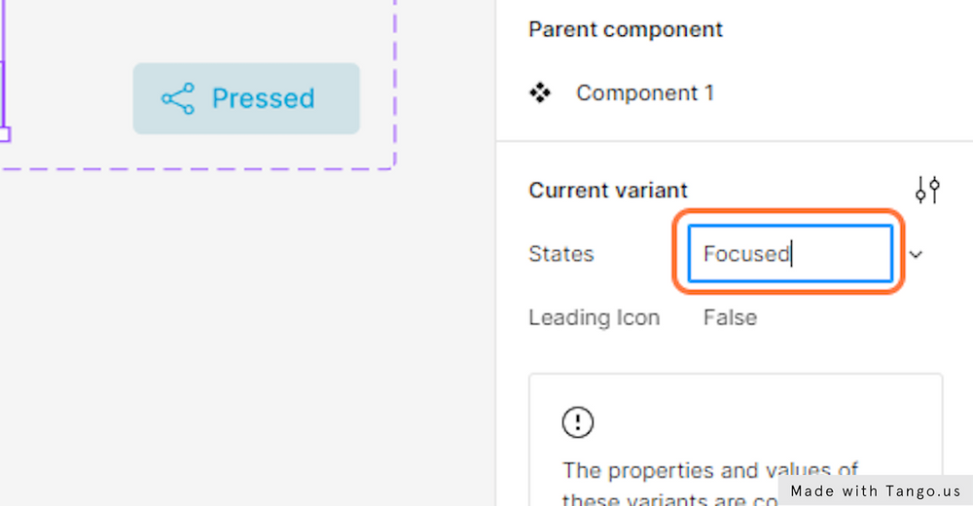Click the Pressed label text

(x=263, y=98)
